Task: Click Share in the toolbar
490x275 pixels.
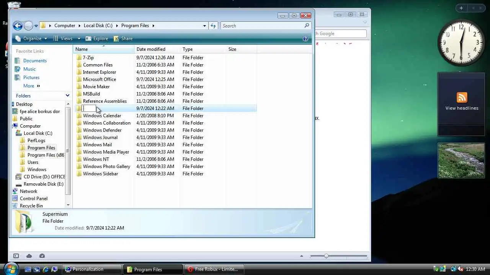Action: coord(123,39)
